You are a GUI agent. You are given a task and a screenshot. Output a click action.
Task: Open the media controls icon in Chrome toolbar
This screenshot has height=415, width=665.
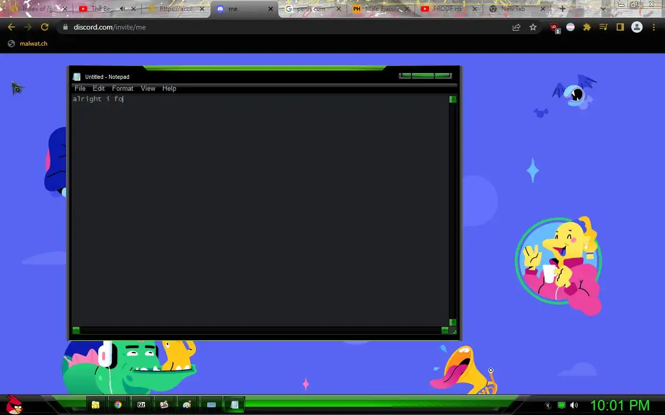(603, 27)
